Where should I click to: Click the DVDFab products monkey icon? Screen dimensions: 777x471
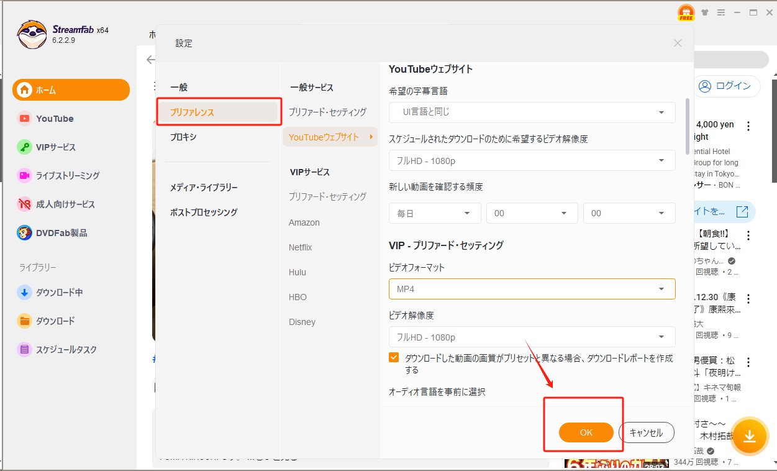(25, 233)
